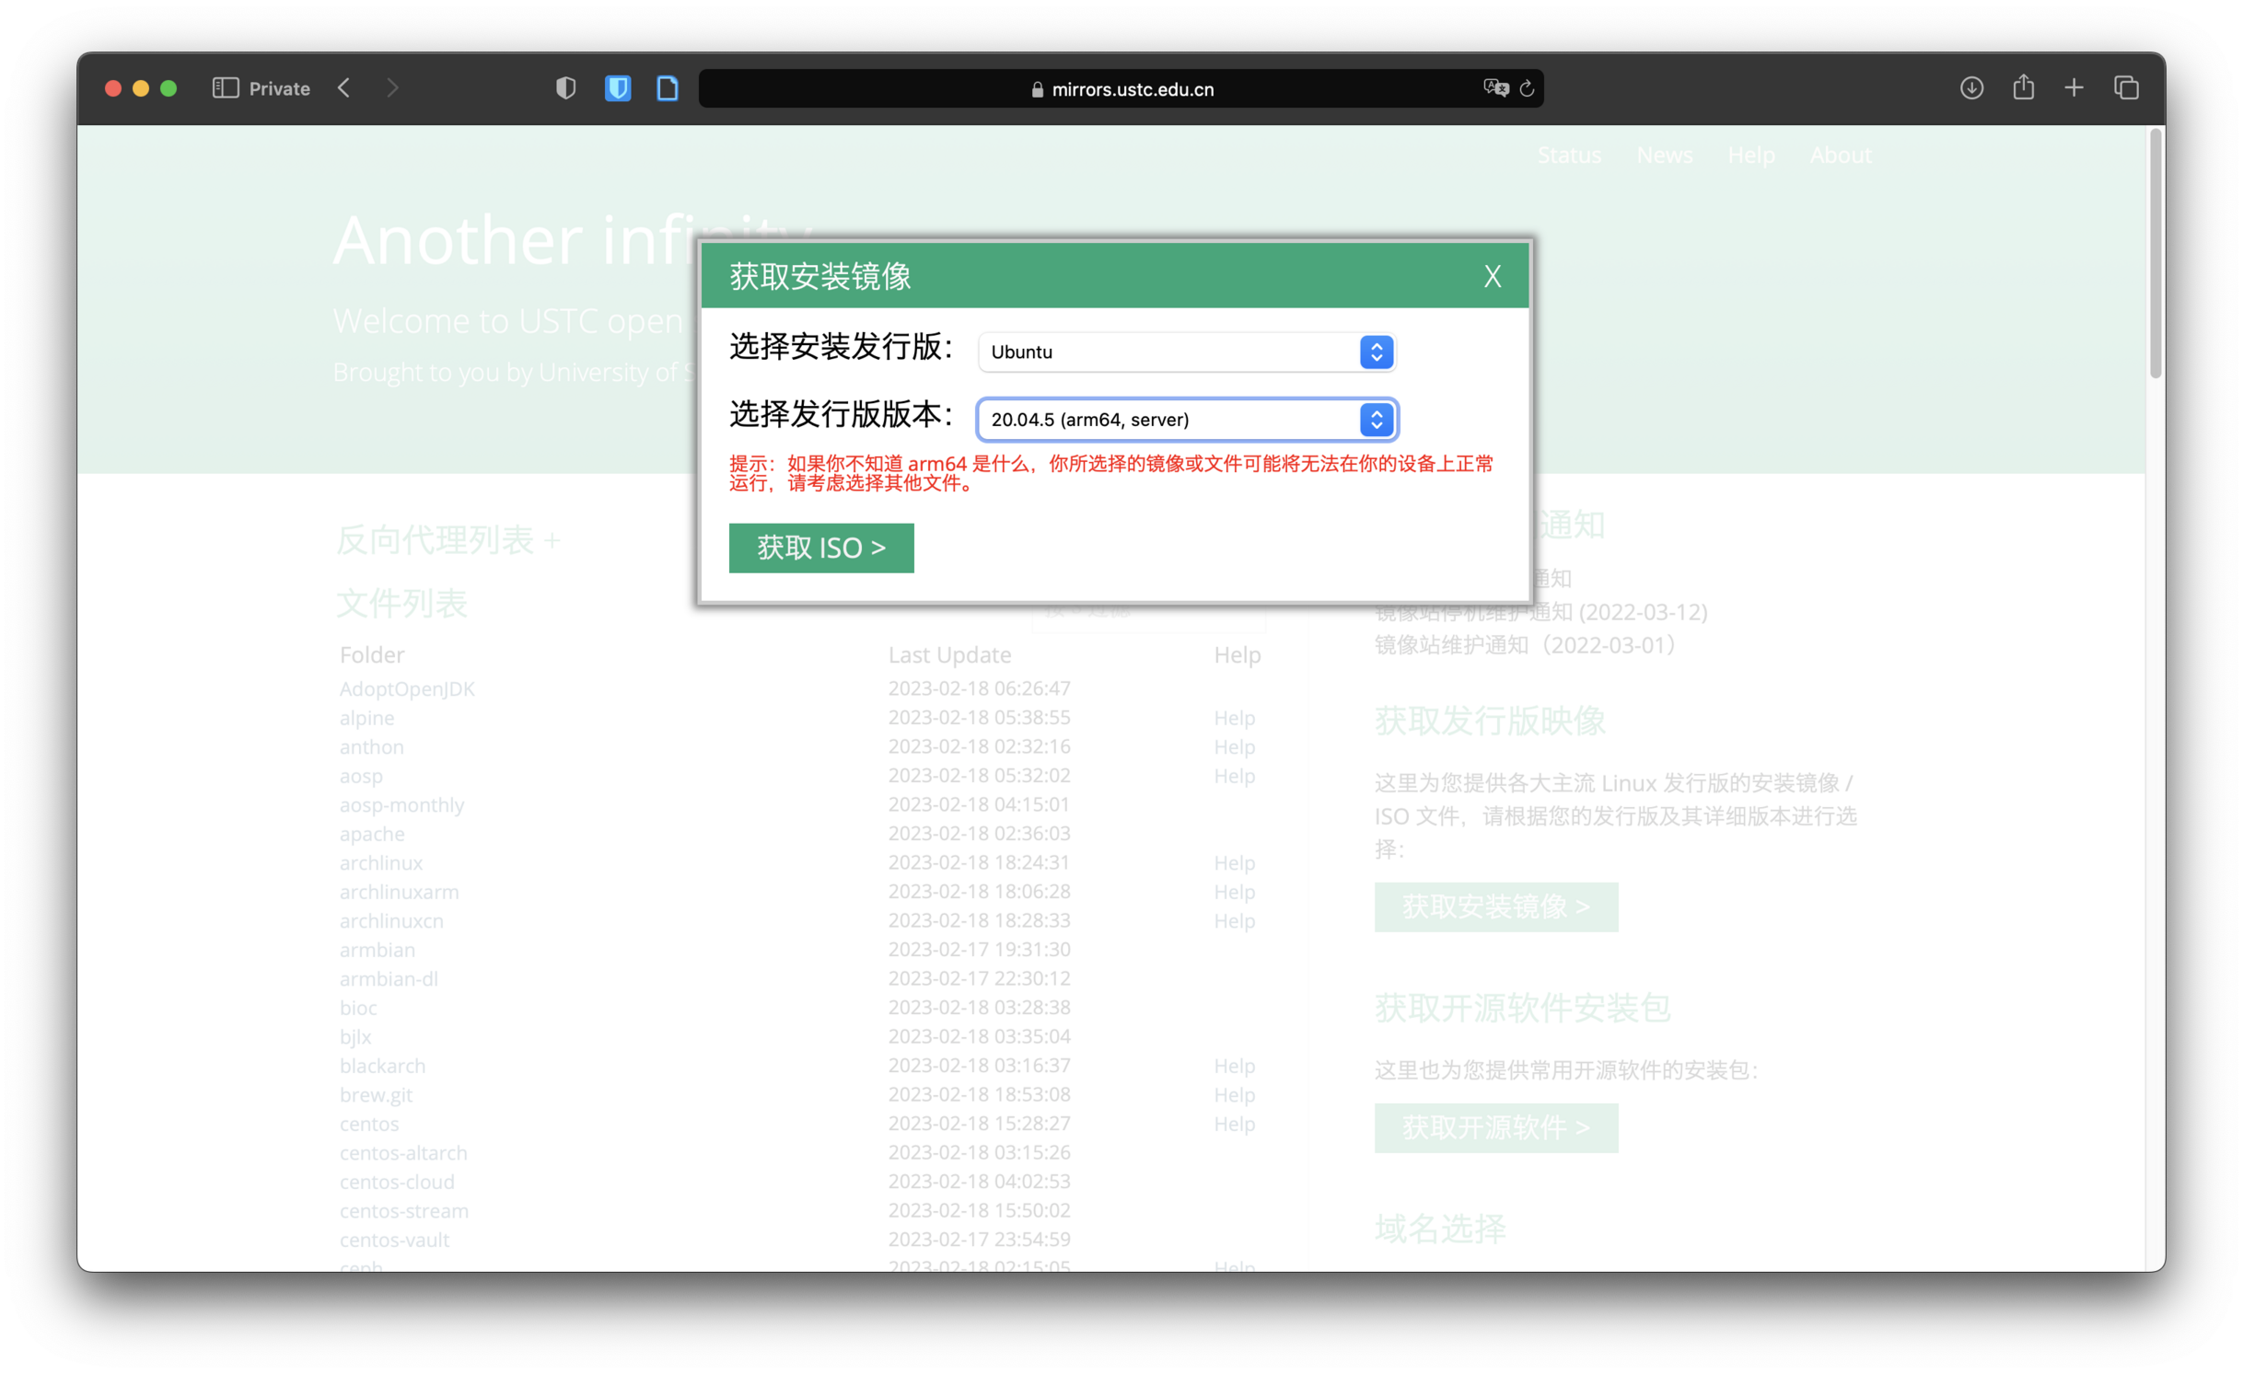
Task: Open the Ubuntu distribution dropdown
Action: (x=1186, y=352)
